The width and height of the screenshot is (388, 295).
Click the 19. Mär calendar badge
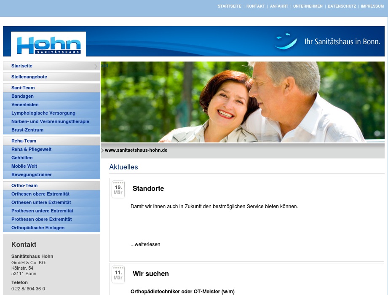click(118, 189)
